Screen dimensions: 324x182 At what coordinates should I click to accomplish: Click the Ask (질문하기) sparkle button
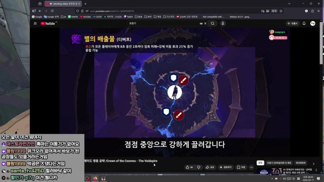click(226, 167)
